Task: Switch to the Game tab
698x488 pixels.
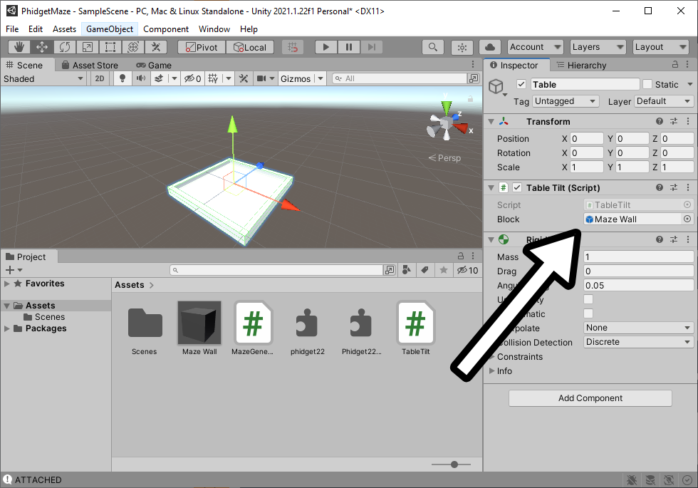Action: [x=154, y=65]
